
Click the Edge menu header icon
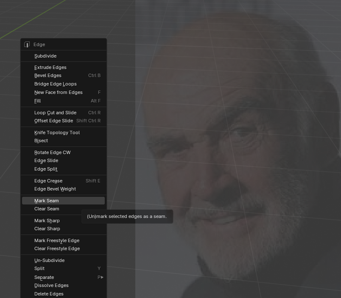point(27,44)
